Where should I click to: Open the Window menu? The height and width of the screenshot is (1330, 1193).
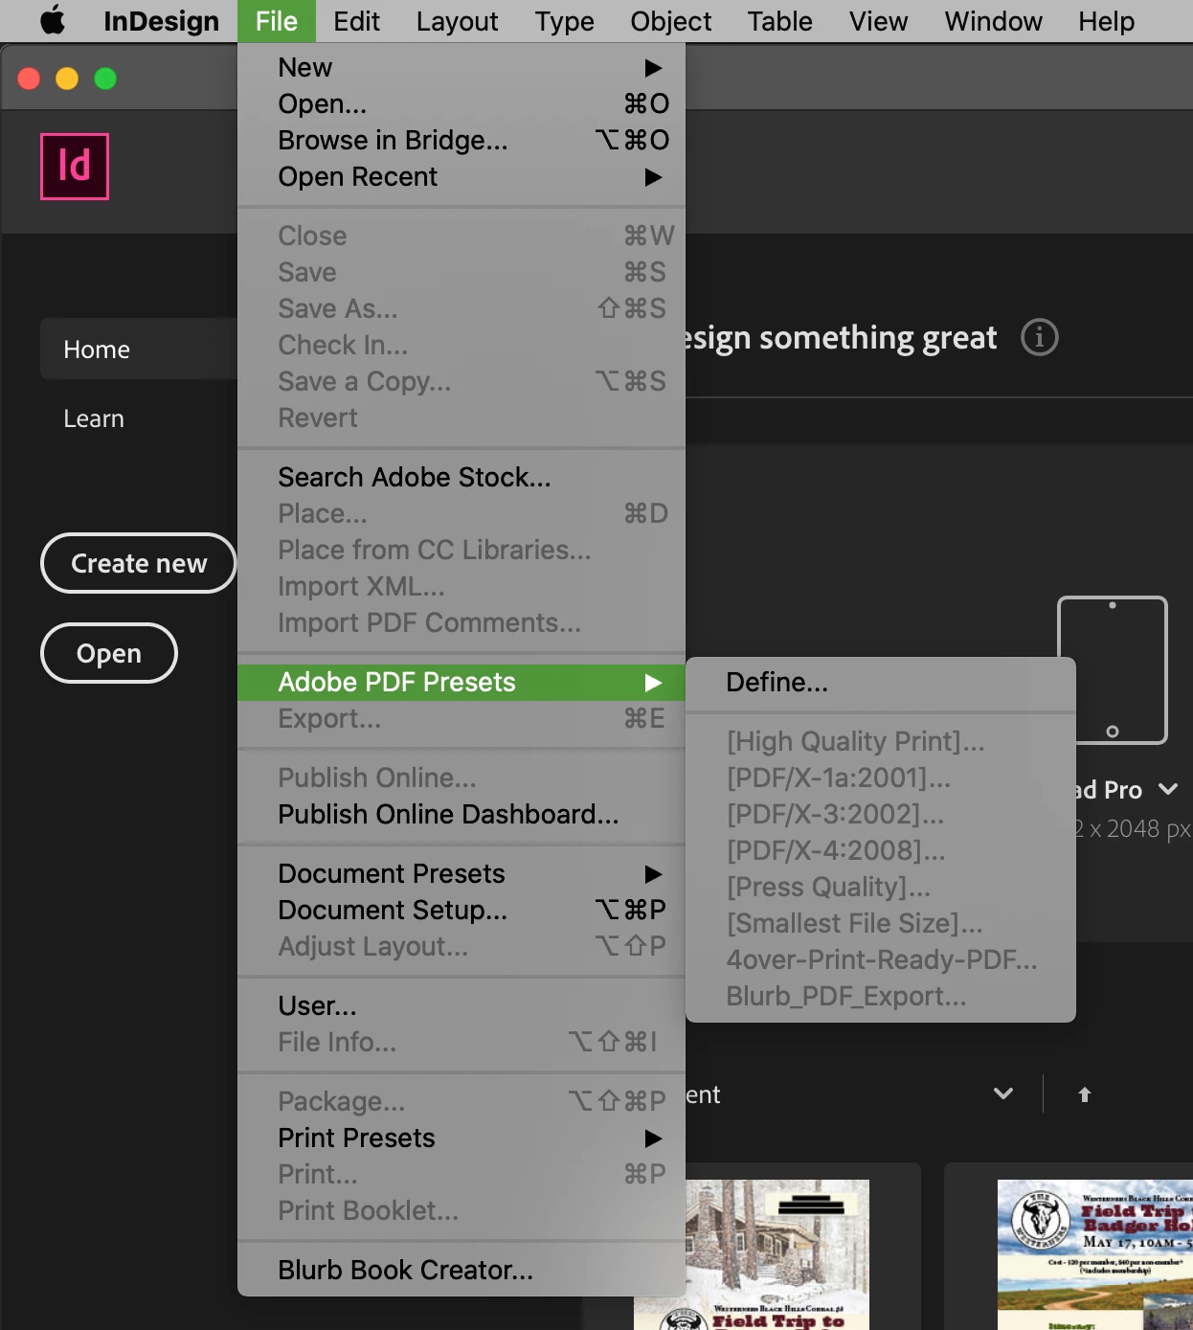[x=993, y=21]
